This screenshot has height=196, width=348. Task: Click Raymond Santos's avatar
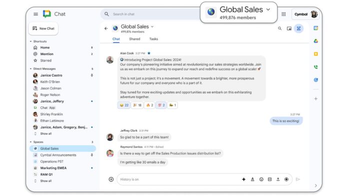click(x=110, y=153)
